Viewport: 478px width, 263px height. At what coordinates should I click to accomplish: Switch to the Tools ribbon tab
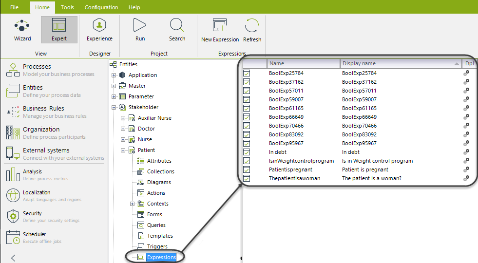pos(67,7)
